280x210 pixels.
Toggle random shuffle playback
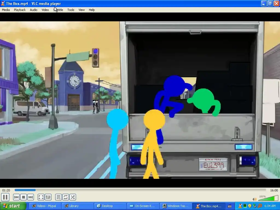point(73,197)
